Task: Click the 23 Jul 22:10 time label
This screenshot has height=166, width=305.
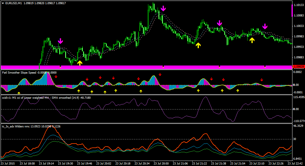Action: pyautogui.click(x=257, y=164)
